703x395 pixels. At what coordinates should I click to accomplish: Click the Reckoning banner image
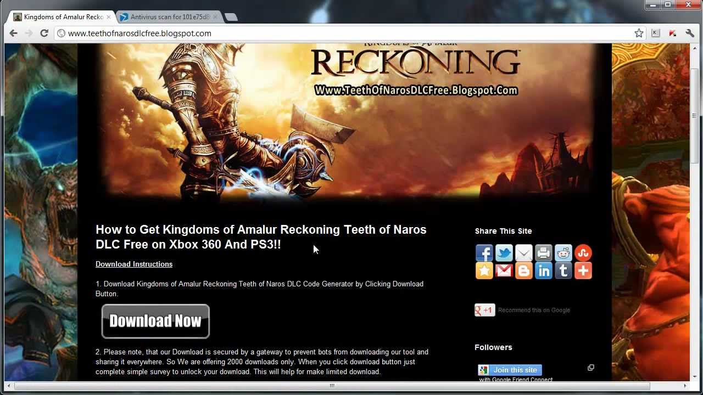coord(344,121)
